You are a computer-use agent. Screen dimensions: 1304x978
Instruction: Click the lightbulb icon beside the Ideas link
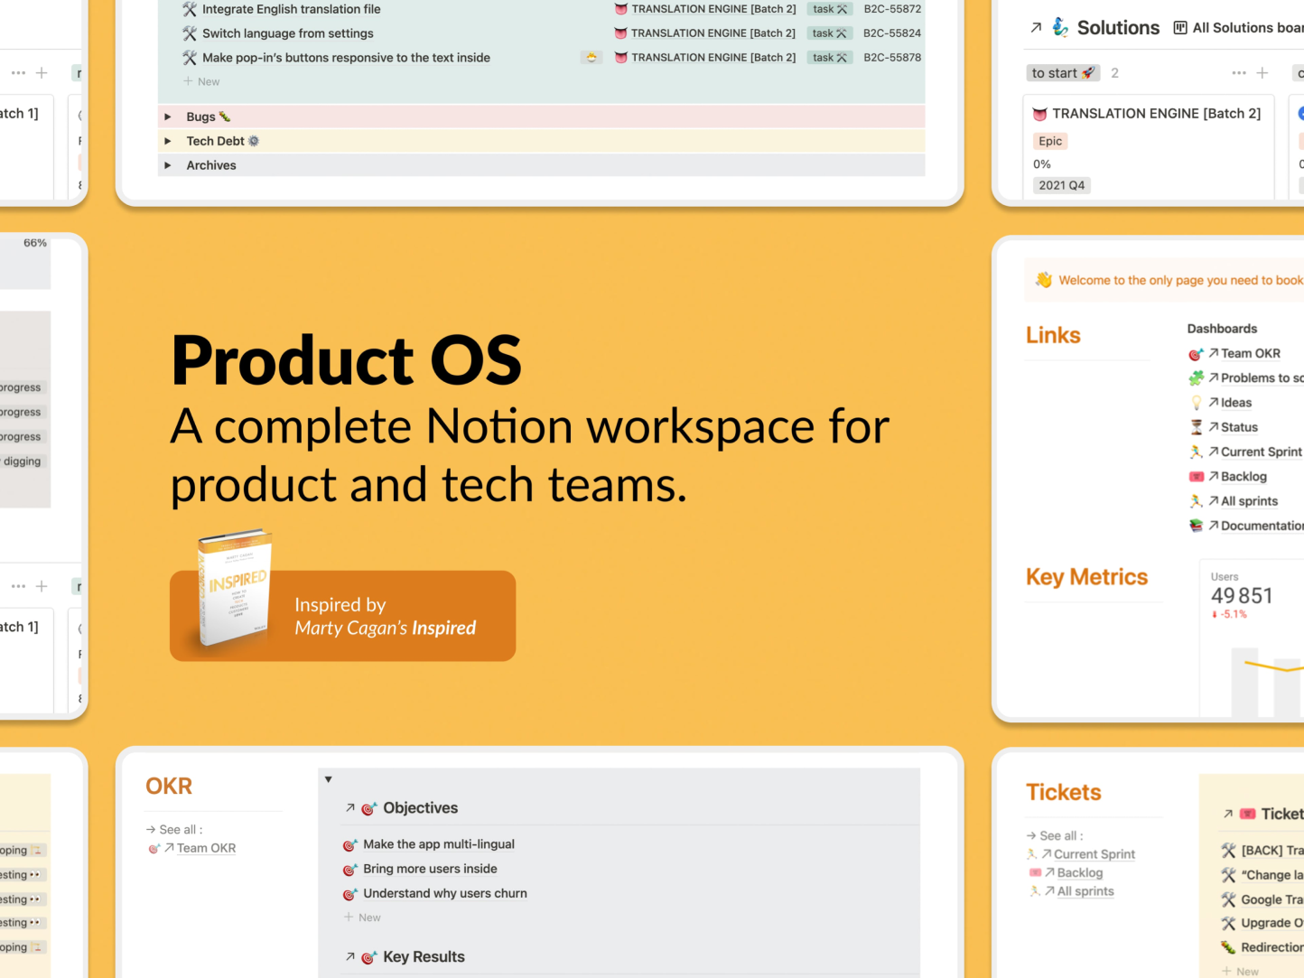pos(1197,402)
